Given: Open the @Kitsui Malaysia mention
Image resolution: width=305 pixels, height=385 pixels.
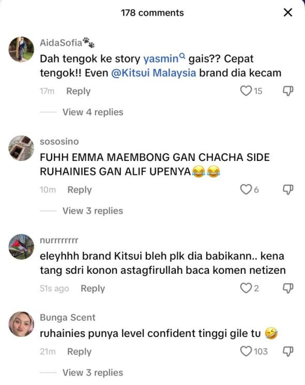Looking at the screenshot, I should (154, 73).
